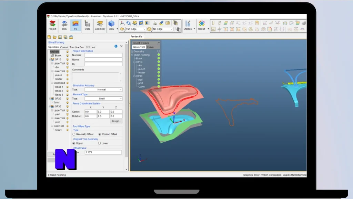
Task: Collapse the CAM Tool node in operation tree
Action: [52, 126]
